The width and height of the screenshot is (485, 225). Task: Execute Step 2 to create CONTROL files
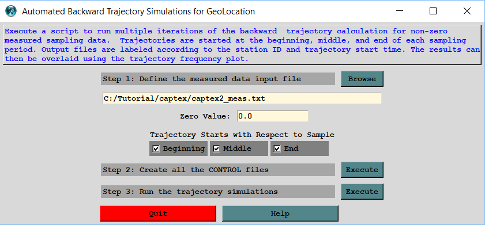[362, 170]
